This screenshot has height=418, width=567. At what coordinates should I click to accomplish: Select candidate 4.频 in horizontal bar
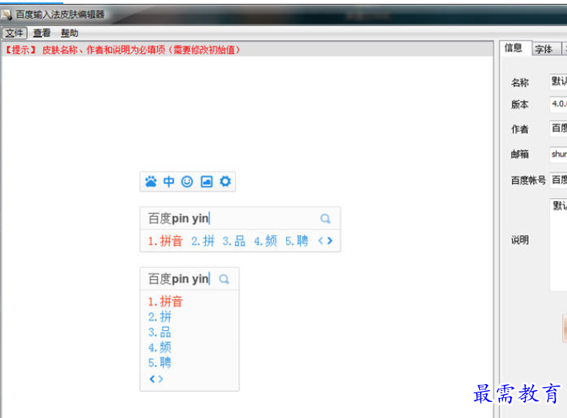coord(265,241)
